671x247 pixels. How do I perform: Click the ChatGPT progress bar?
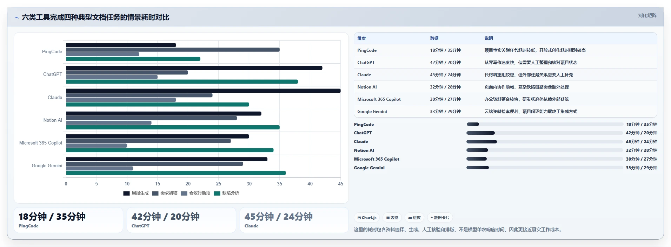[x=545, y=133]
